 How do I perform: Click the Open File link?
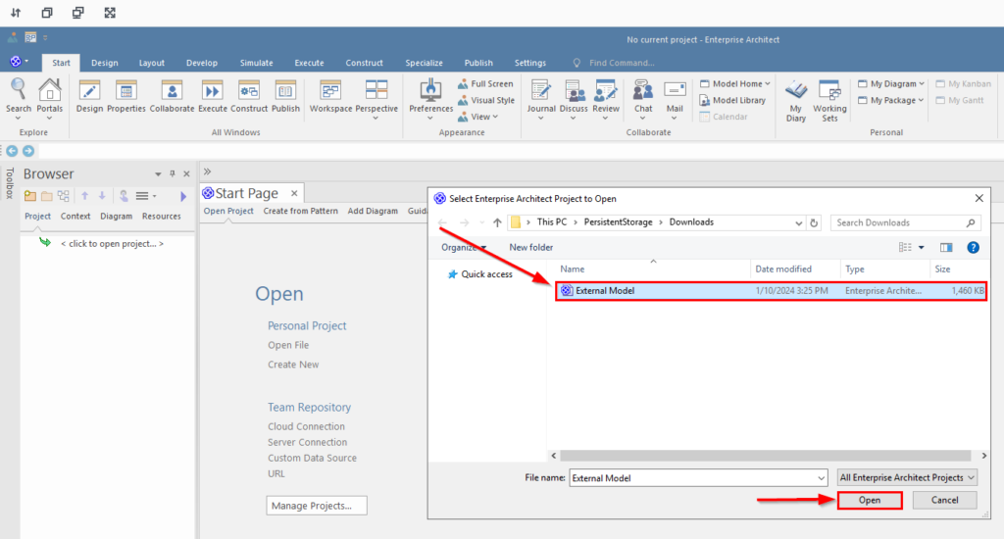(x=288, y=345)
